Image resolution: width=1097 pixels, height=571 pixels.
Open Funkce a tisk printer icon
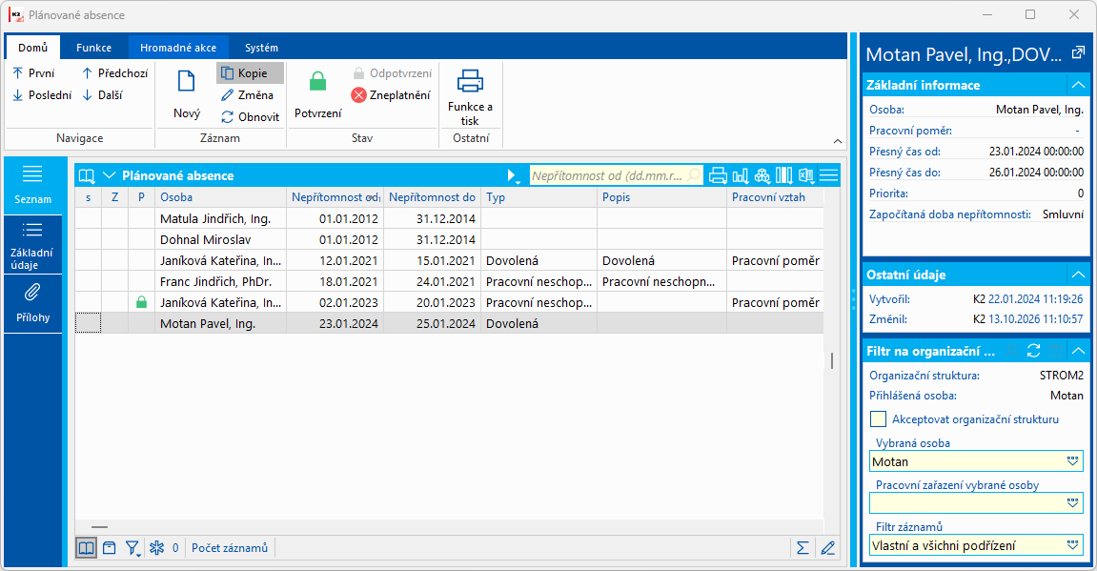[470, 81]
